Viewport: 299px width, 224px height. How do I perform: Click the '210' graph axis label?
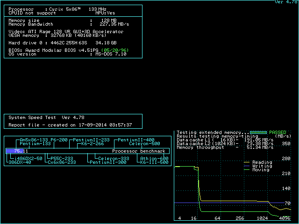point(286,173)
